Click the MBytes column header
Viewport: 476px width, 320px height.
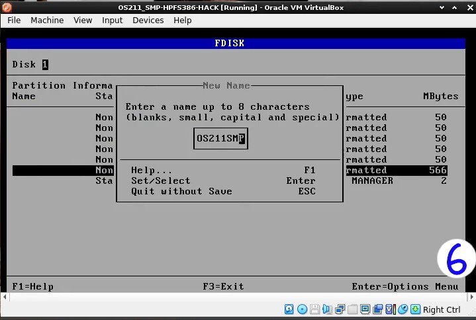click(x=441, y=97)
